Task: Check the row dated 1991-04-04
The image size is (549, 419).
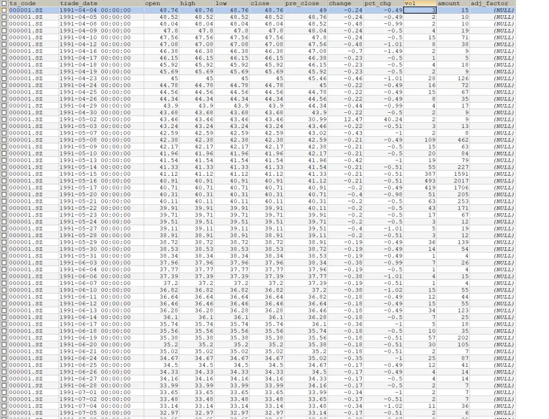Action: click(x=5, y=10)
